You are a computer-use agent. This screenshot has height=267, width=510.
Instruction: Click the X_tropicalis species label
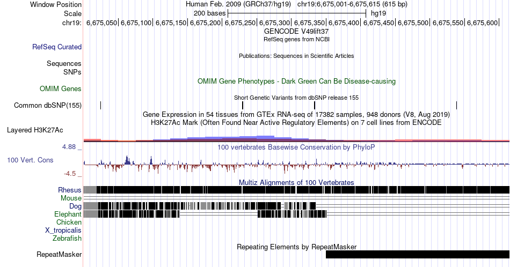[63, 231]
